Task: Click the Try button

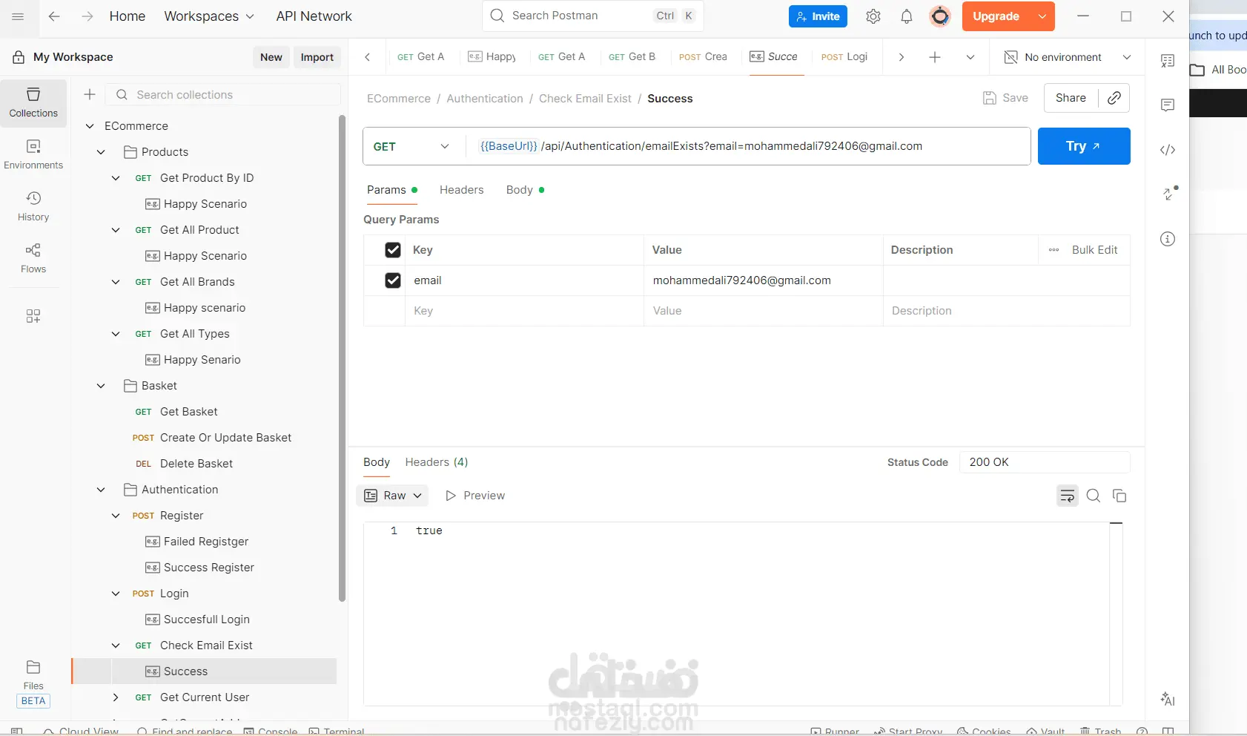Action: tap(1084, 146)
